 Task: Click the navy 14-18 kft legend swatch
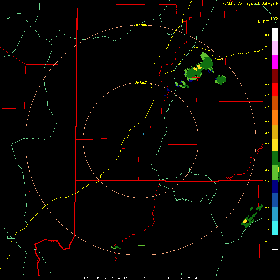click(275, 186)
